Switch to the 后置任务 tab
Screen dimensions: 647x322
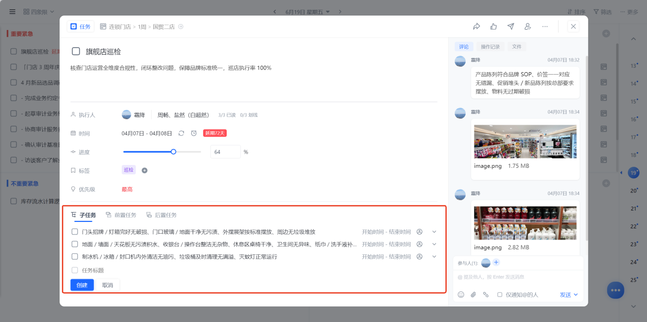161,215
